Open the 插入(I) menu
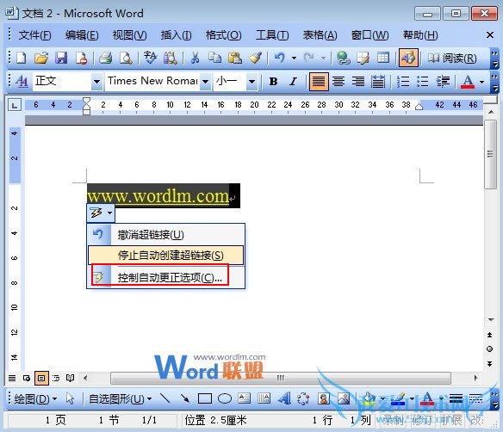Image resolution: width=503 pixels, height=432 pixels. (x=176, y=35)
